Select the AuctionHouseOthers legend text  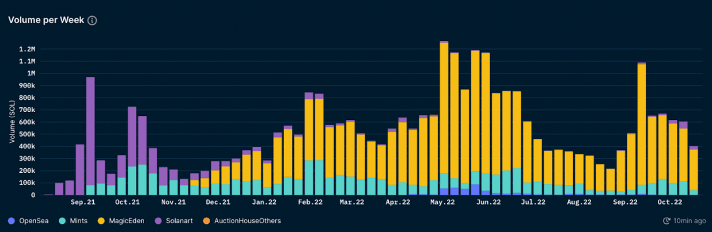247,221
